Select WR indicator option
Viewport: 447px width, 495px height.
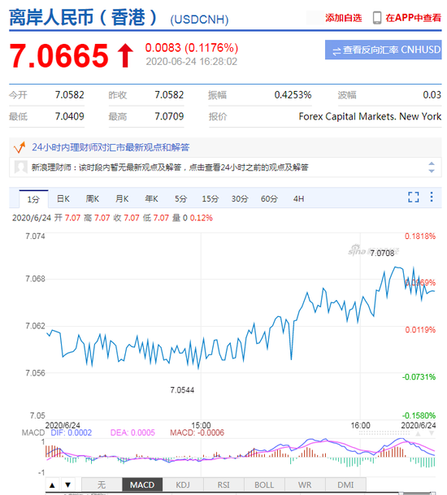(305, 485)
